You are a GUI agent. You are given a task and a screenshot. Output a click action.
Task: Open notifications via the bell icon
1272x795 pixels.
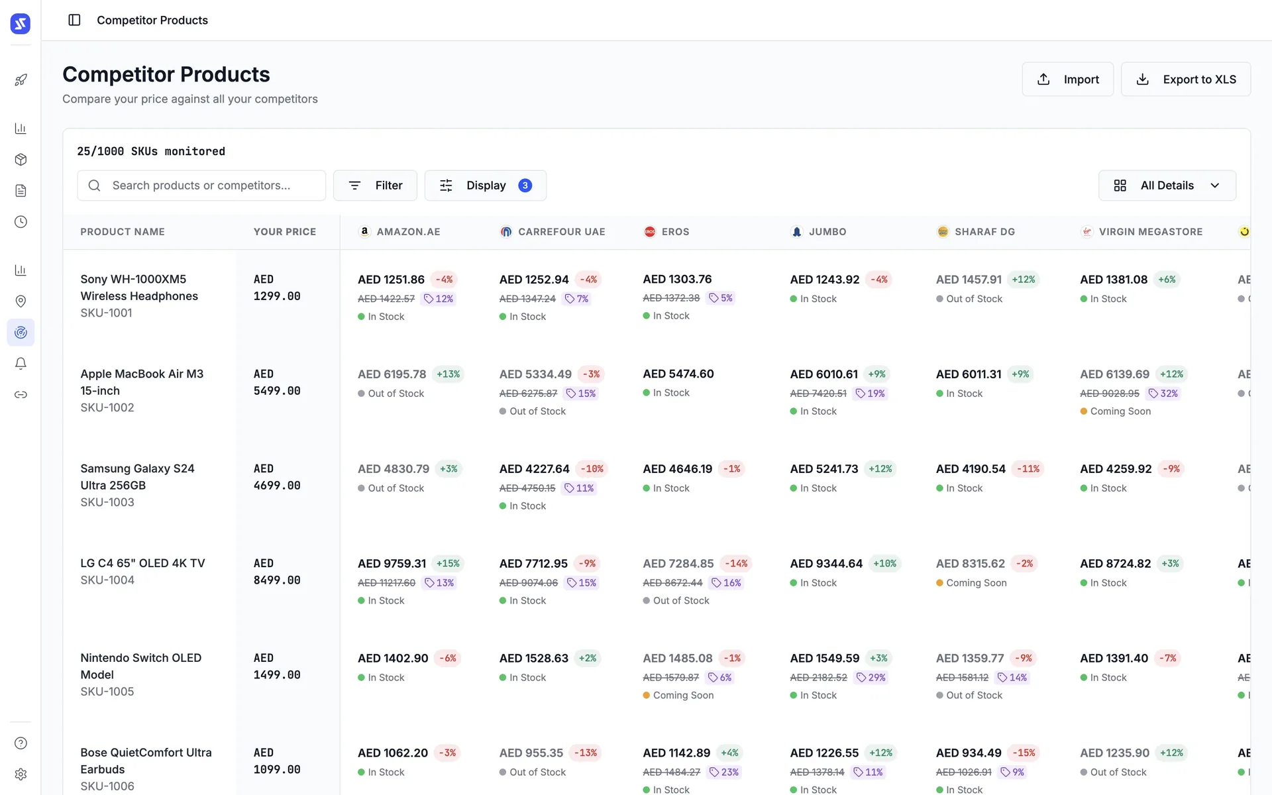coord(21,363)
